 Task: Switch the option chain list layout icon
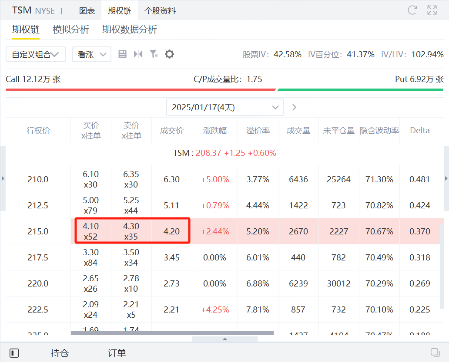[123, 54]
